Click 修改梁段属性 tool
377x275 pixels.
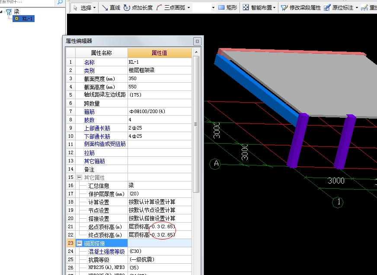click(x=301, y=8)
